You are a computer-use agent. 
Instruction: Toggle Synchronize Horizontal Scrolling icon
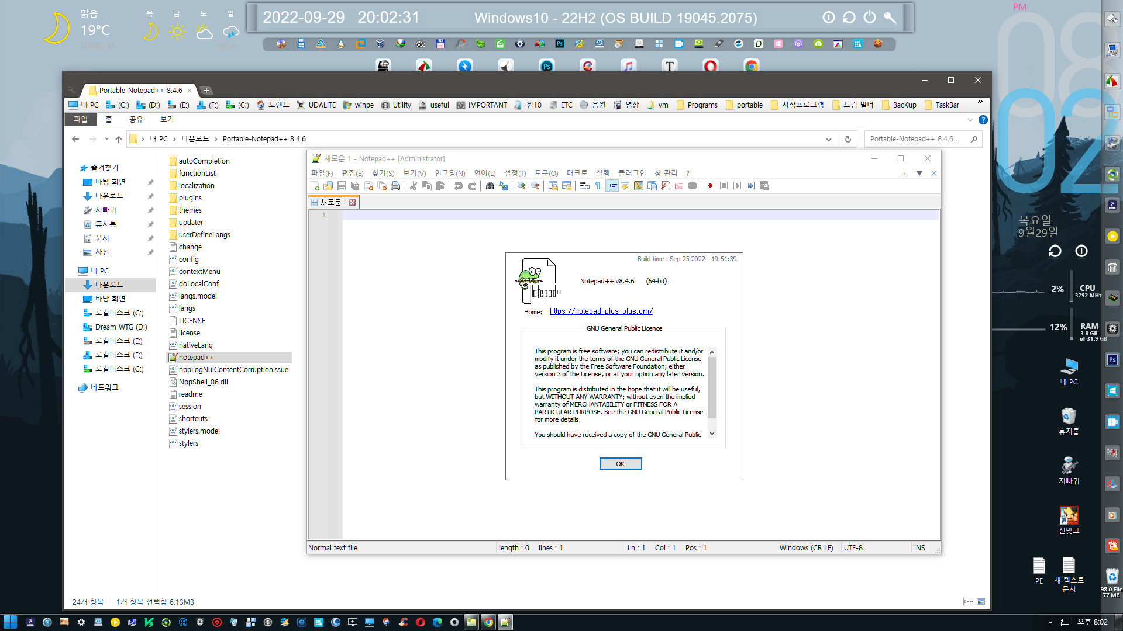coord(566,186)
